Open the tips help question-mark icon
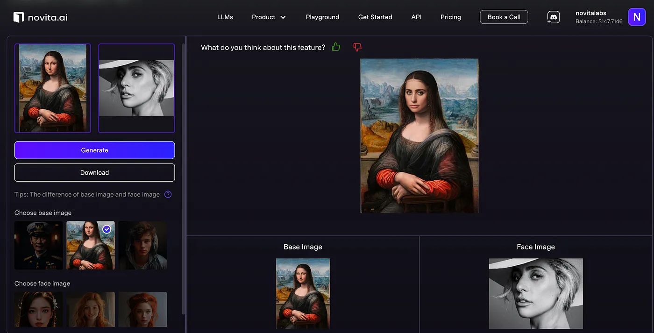Viewport: 654px width, 333px height. tap(168, 194)
